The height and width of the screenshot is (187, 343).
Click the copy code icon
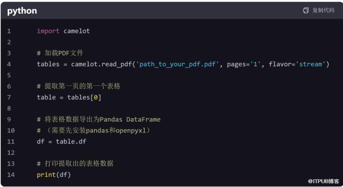(x=306, y=10)
